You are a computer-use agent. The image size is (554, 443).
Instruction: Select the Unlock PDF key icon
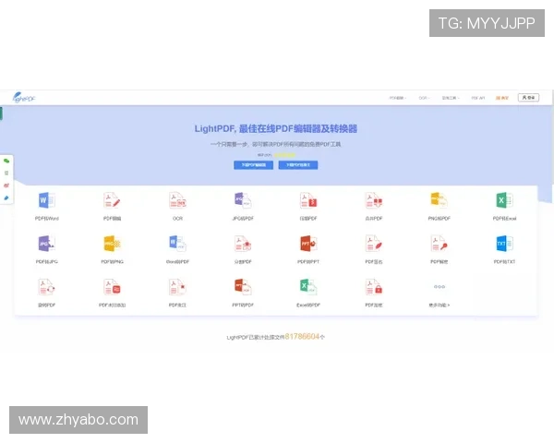[439, 244]
